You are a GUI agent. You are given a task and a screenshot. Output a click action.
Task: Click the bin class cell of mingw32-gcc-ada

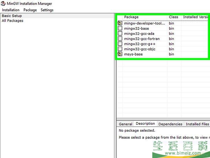171,34
